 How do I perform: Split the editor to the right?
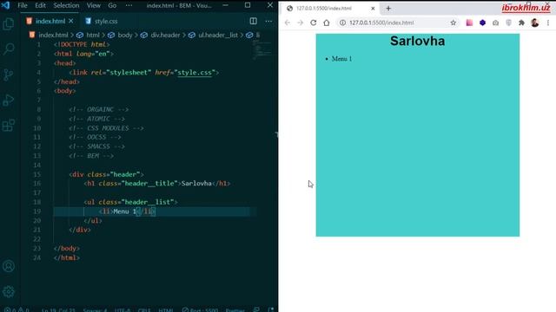point(253,21)
